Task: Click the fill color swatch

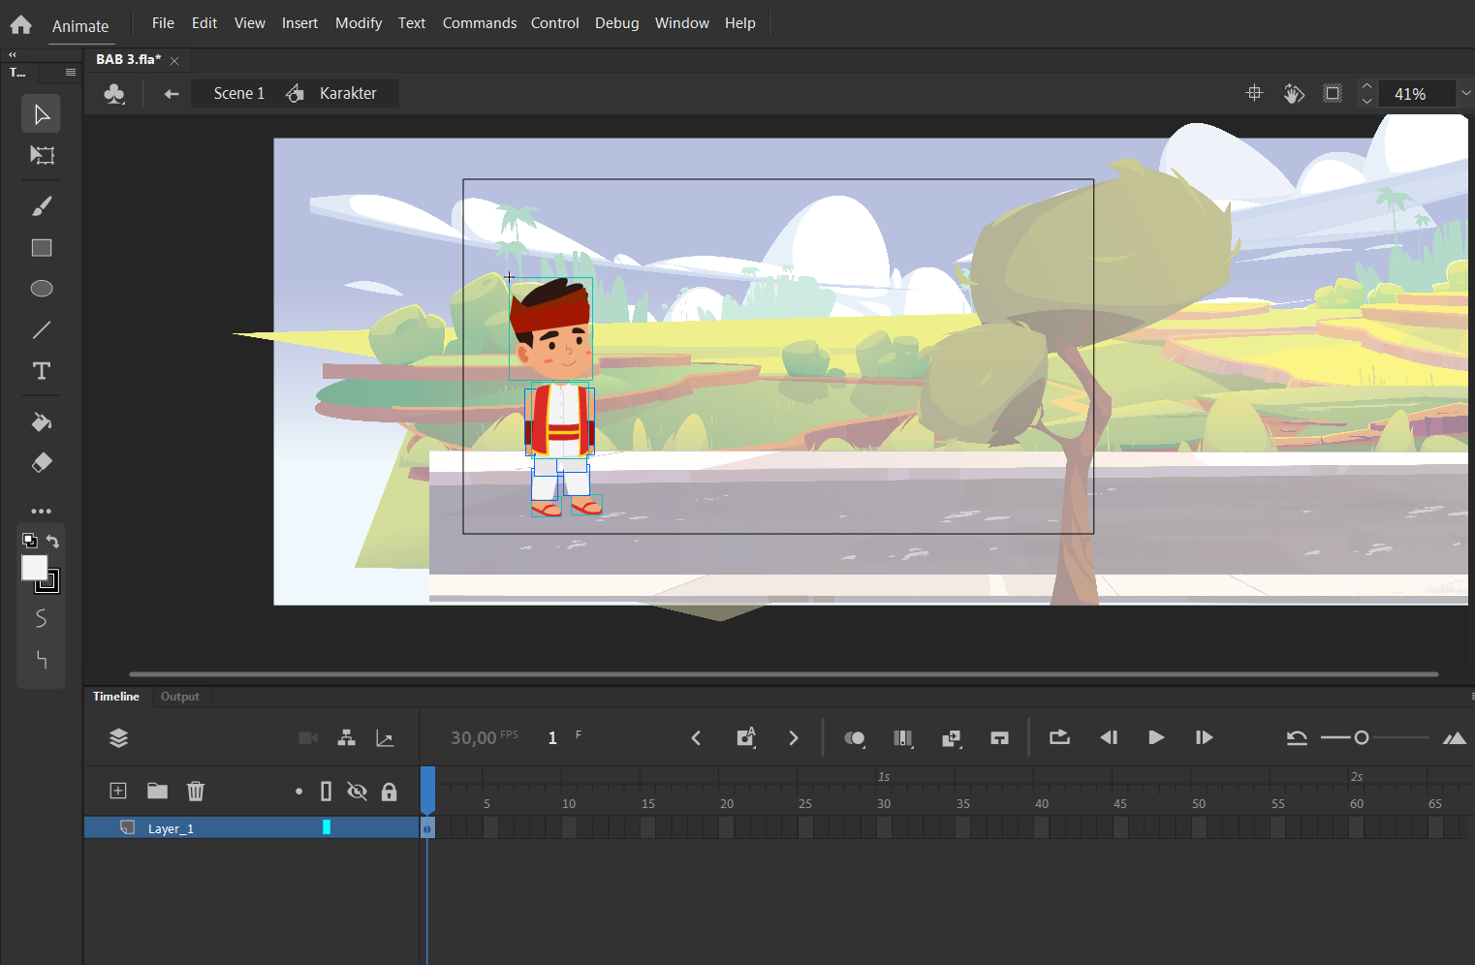Action: coord(35,568)
